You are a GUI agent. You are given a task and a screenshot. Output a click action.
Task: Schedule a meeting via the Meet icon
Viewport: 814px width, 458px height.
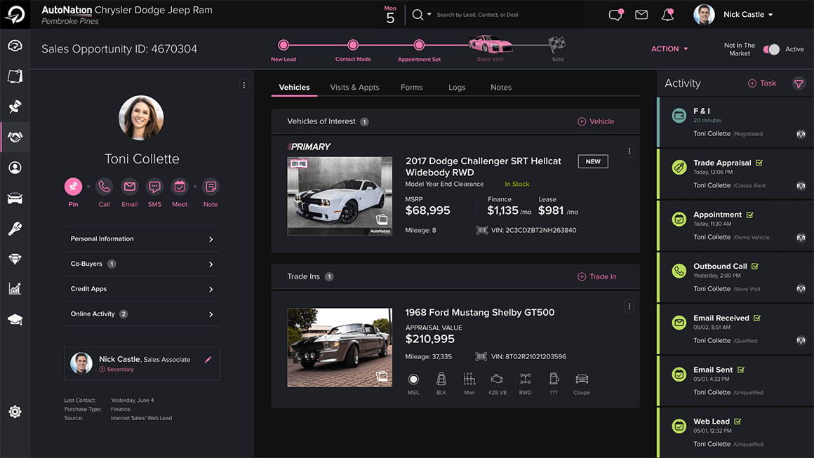(180, 186)
